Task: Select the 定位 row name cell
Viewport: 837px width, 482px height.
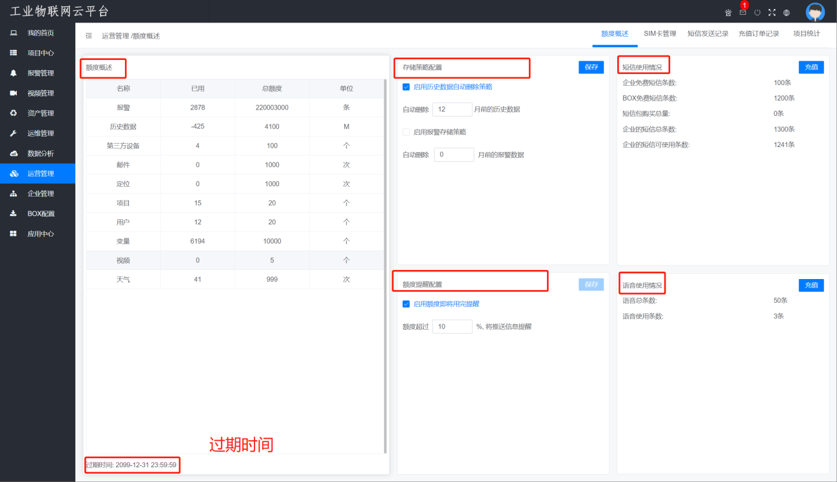Action: pyautogui.click(x=123, y=184)
